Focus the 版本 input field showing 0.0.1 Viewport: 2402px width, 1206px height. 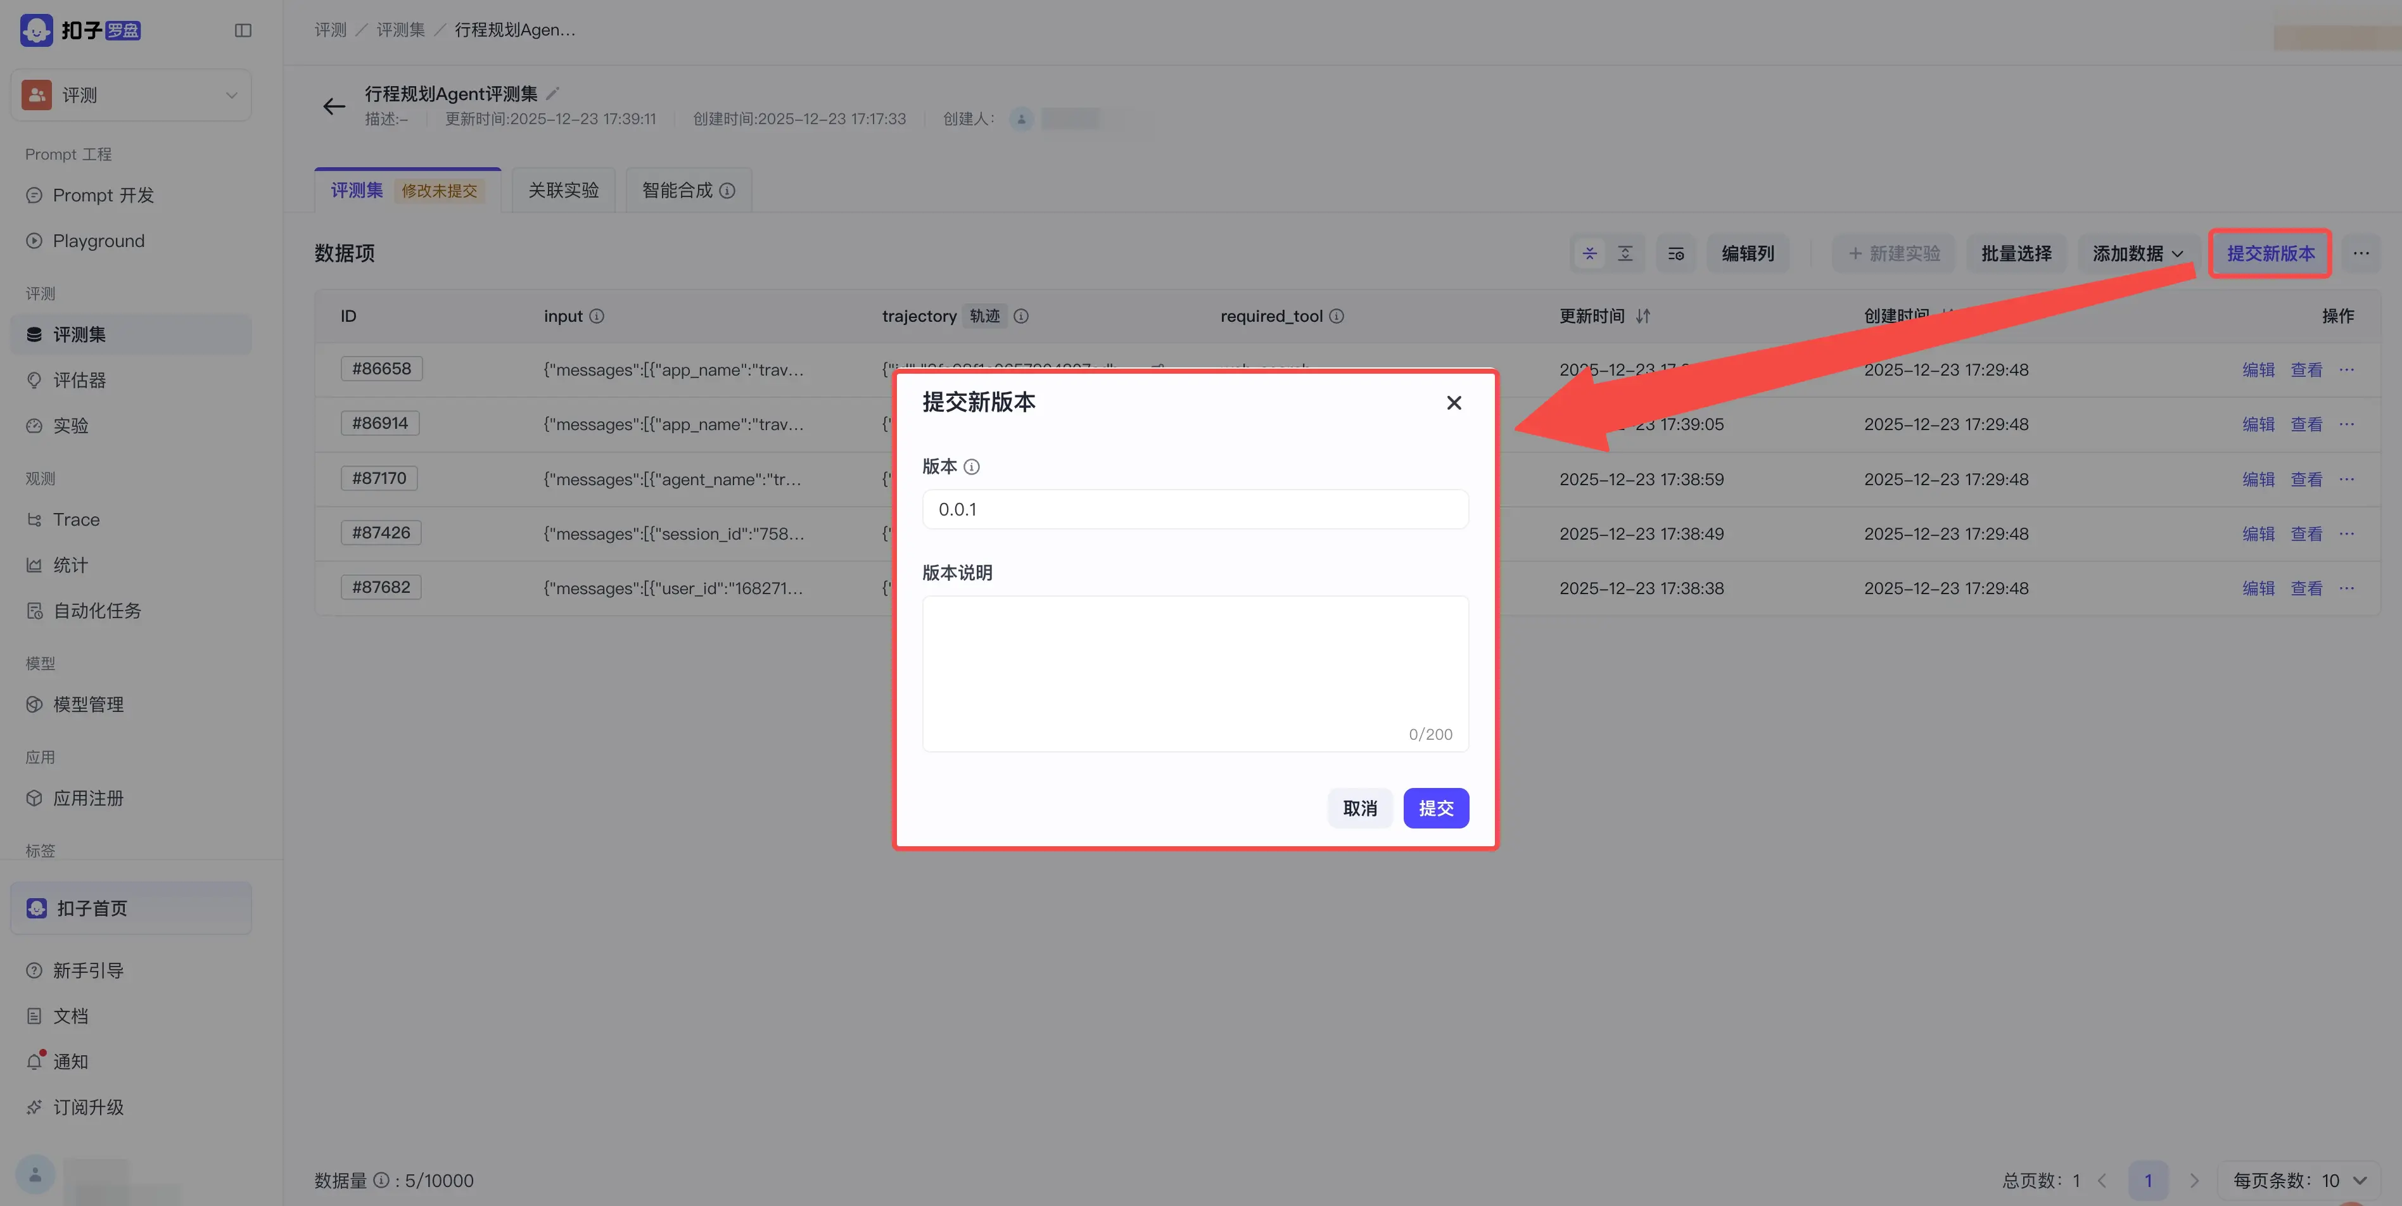pos(1195,509)
